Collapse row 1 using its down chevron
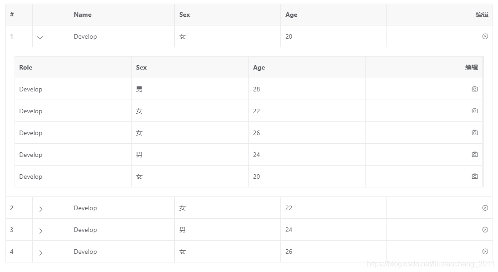Viewport: 498px width, 272px height. [x=40, y=37]
